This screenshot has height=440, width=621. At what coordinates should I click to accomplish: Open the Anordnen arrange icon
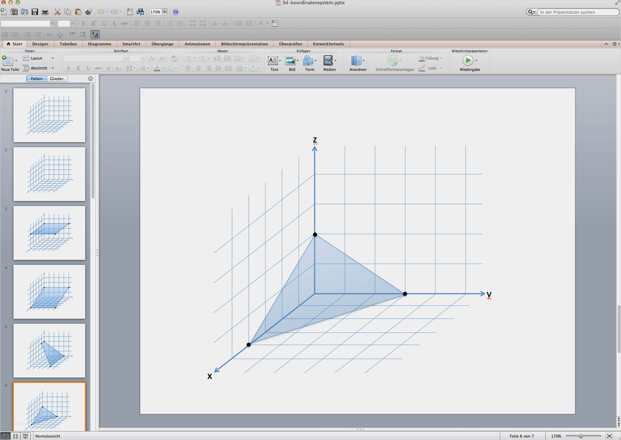(x=356, y=61)
